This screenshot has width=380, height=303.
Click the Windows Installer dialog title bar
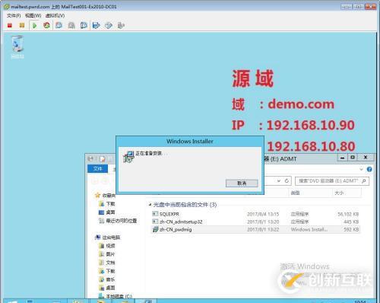[x=190, y=142]
